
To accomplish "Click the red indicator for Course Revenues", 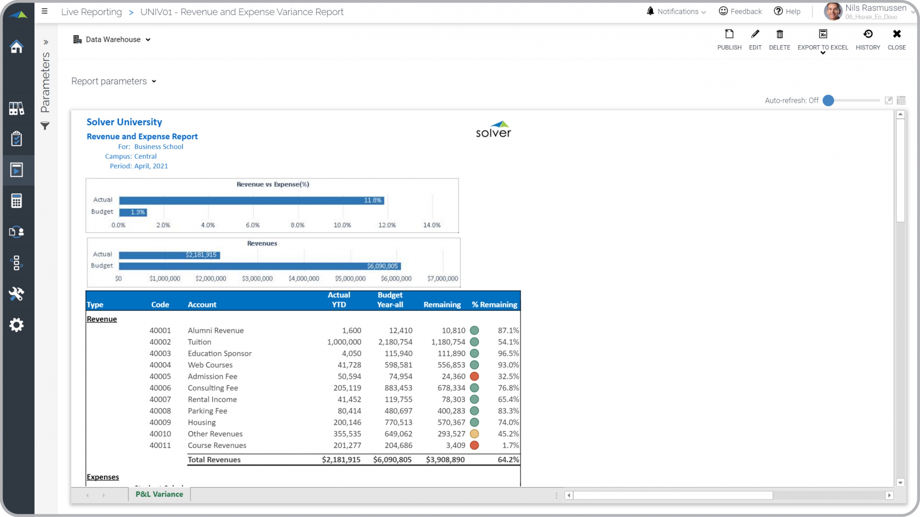I will click(x=474, y=445).
